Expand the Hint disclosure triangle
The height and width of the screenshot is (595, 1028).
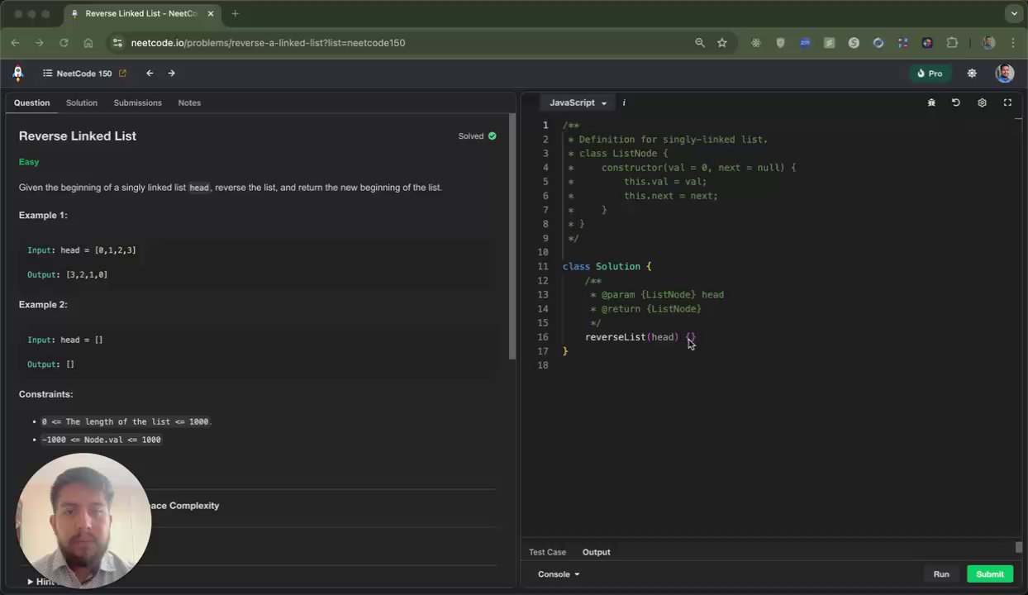(x=30, y=582)
